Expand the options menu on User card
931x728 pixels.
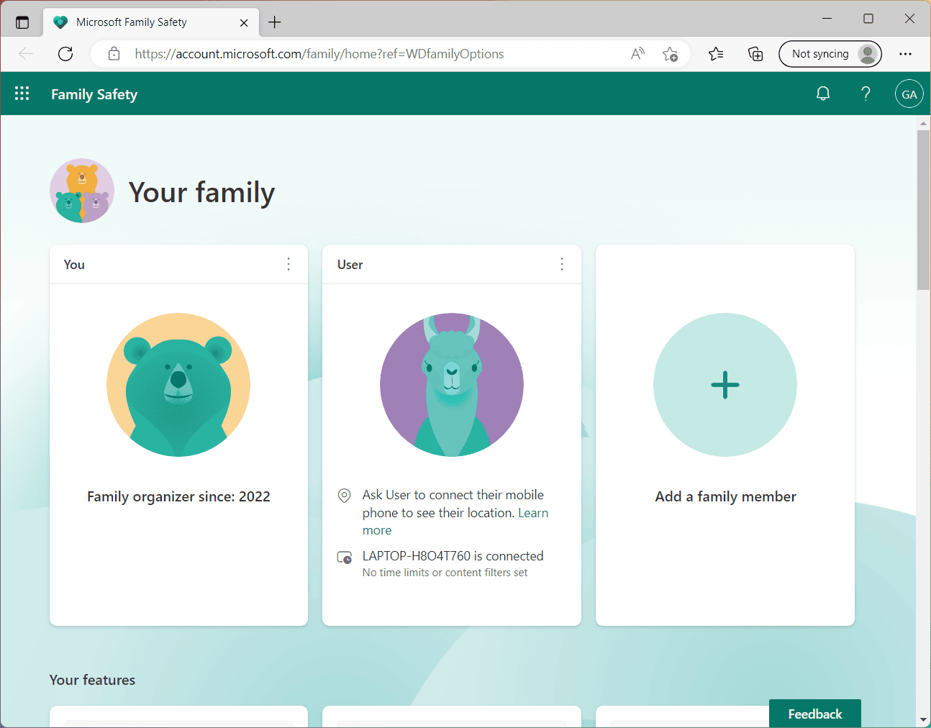click(x=562, y=264)
